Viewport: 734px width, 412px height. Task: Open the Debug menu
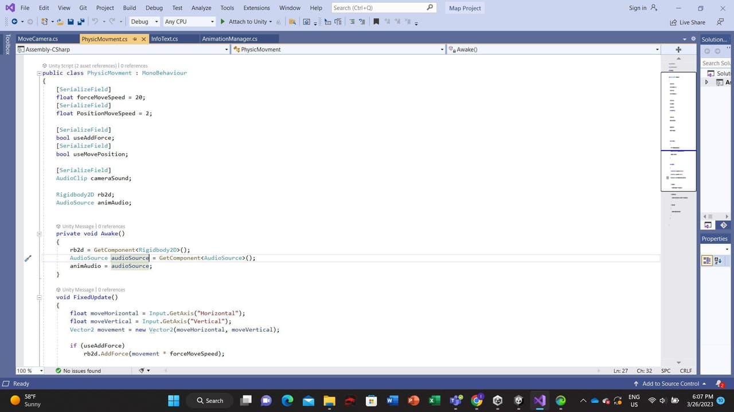pos(154,8)
